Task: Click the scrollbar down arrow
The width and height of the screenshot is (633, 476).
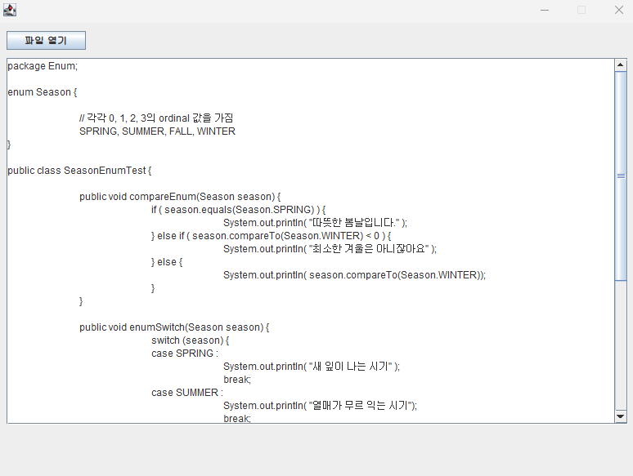Action: [x=621, y=416]
